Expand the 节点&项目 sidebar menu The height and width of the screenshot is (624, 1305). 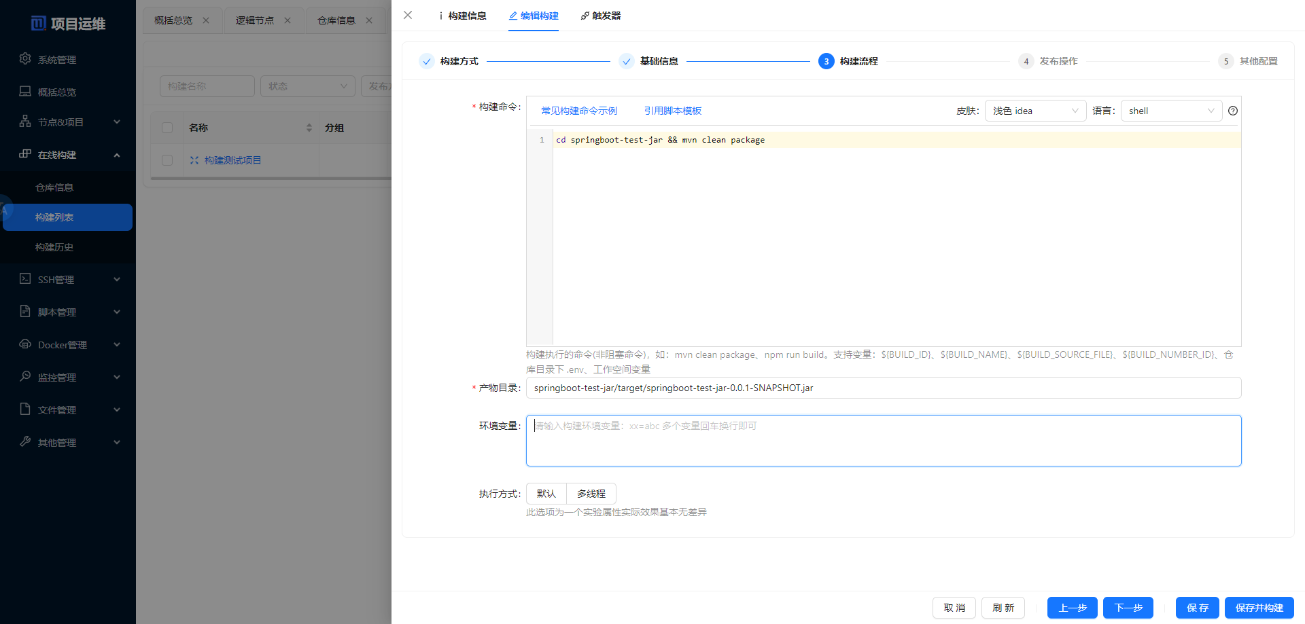[x=68, y=122]
